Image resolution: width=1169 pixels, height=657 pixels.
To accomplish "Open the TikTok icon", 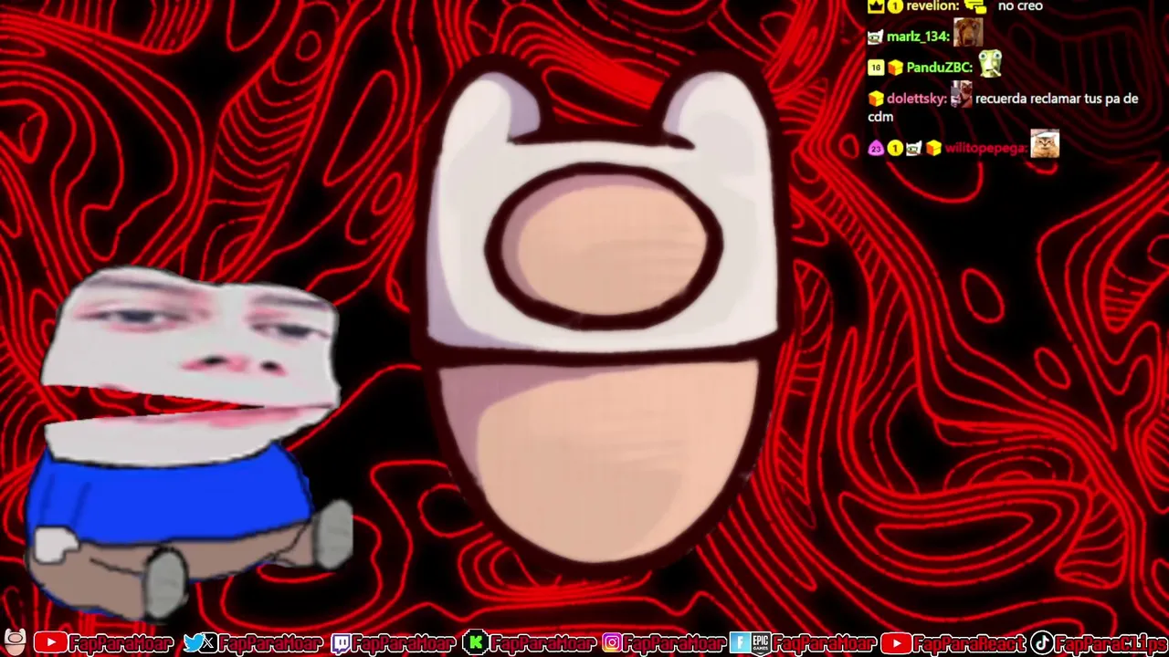I will (1041, 643).
